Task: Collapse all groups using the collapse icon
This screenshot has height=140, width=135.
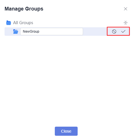Action: pyautogui.click(x=126, y=23)
